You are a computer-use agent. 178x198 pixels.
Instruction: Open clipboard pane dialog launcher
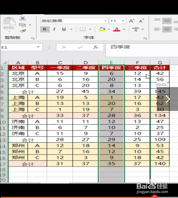(33, 38)
